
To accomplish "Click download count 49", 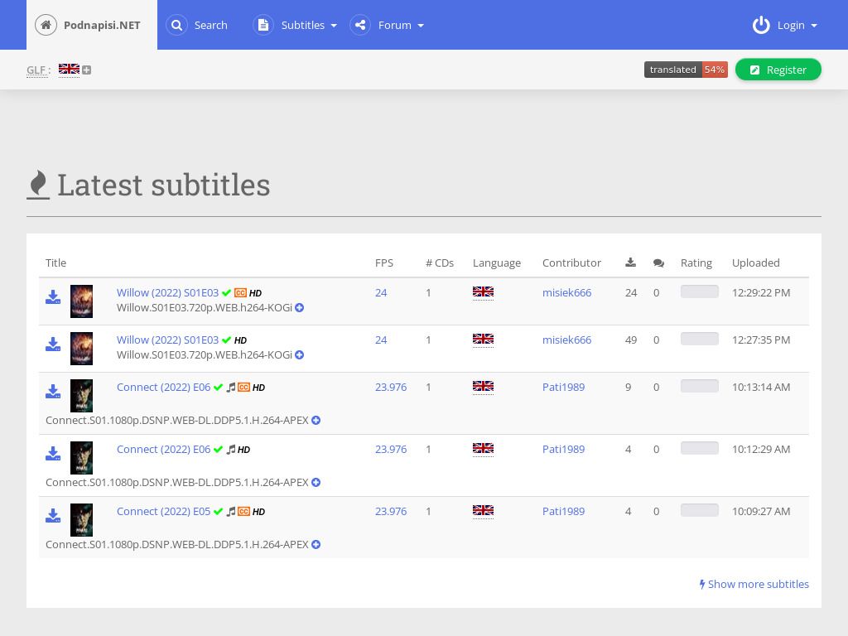I will [x=631, y=340].
